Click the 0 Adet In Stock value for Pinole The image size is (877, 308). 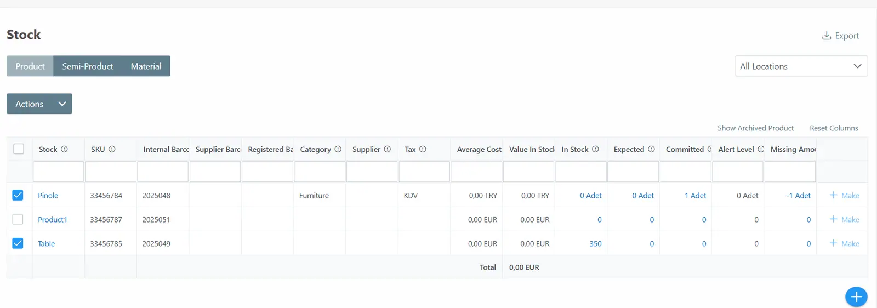click(x=590, y=196)
